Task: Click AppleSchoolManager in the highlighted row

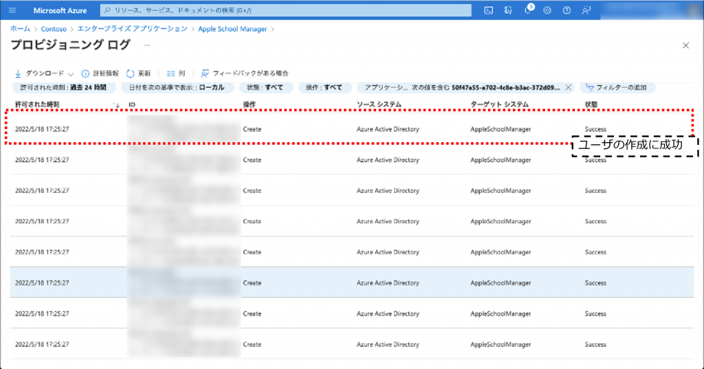Action: coord(500,283)
